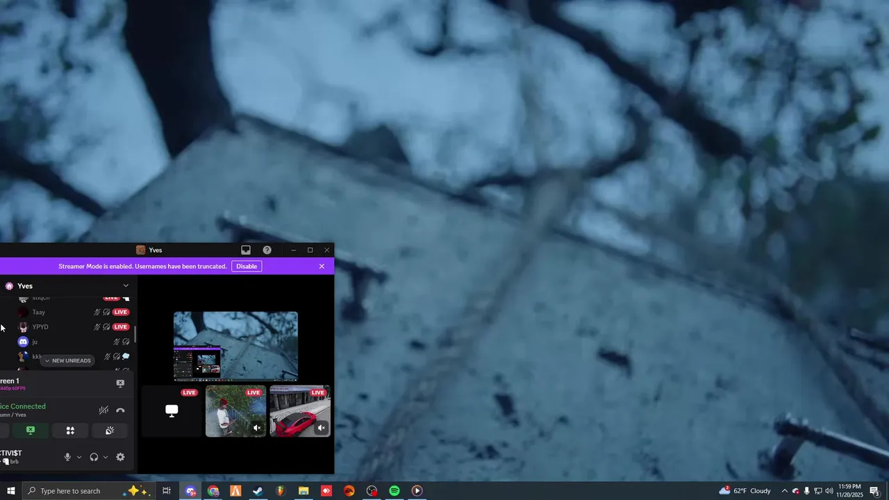Click YPYD's LIVE badge
This screenshot has width=889, height=500.
(x=121, y=327)
